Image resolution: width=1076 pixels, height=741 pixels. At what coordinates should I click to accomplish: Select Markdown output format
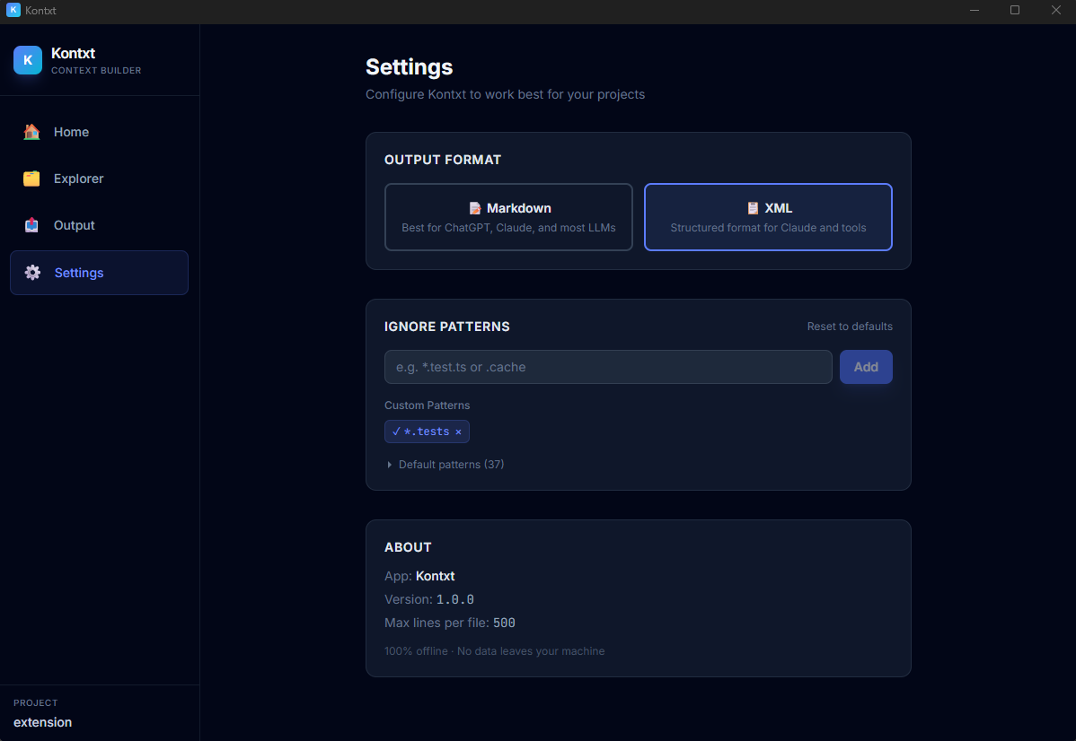[x=508, y=216]
